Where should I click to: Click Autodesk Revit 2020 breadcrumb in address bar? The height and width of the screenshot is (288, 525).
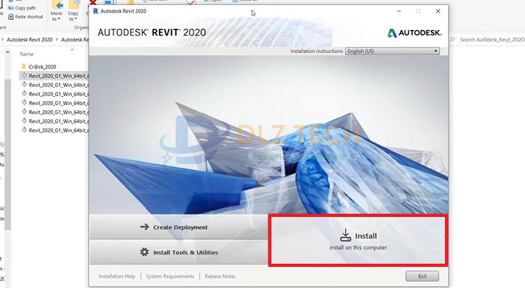coord(29,40)
